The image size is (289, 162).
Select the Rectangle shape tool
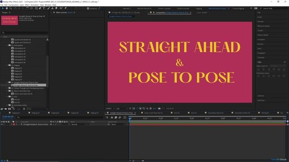[x=36, y=8]
